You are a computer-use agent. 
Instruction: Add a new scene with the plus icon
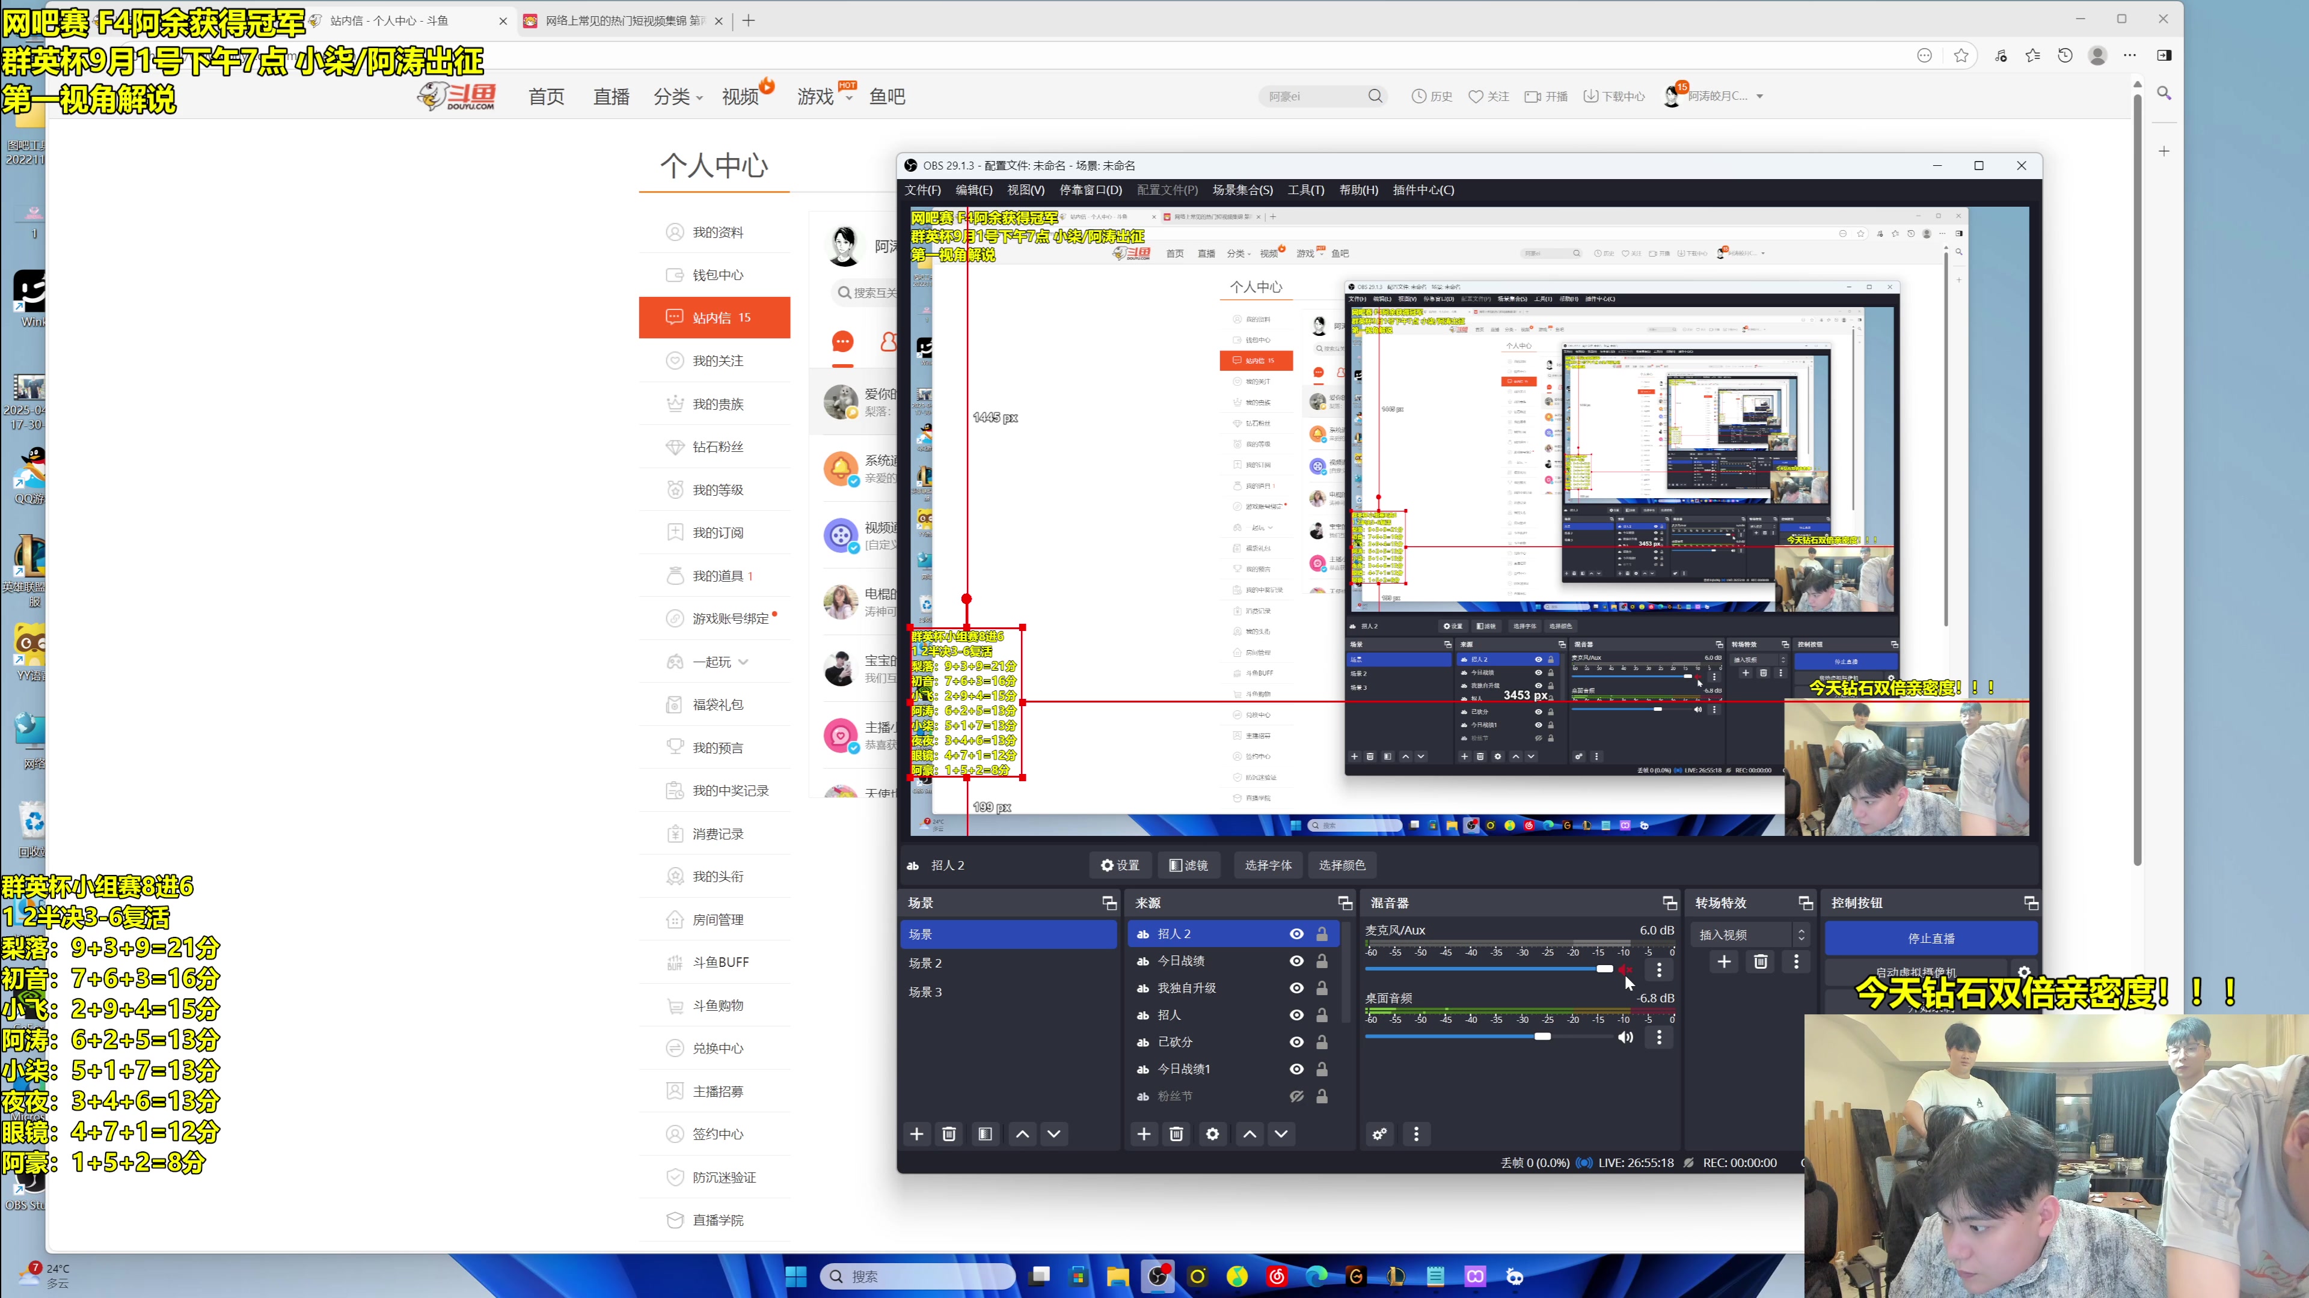click(x=916, y=1134)
